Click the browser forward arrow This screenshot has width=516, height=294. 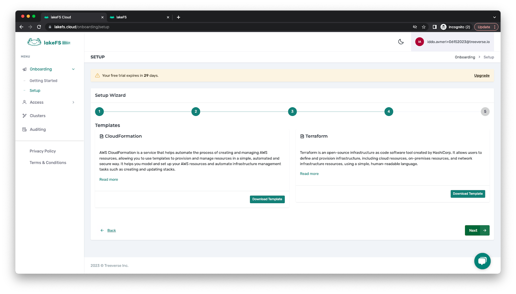30,27
